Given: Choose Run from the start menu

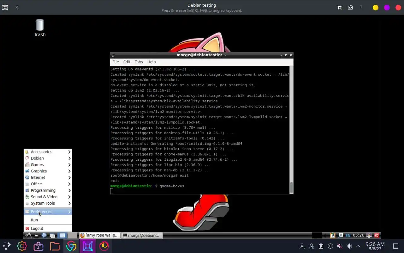Looking at the screenshot, I should click(x=48, y=220).
